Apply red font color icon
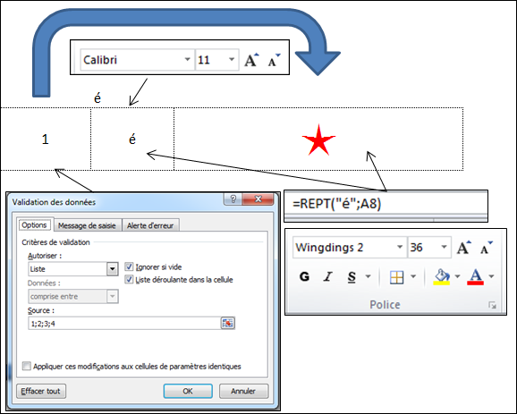Image resolution: width=517 pixels, height=414 pixels. [475, 277]
